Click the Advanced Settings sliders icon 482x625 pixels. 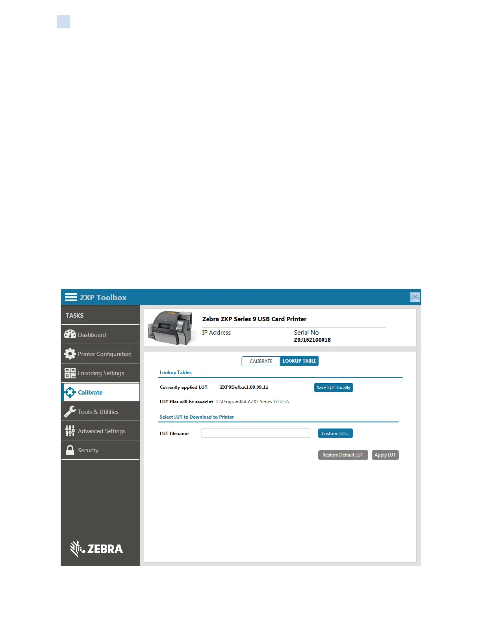[x=70, y=431]
